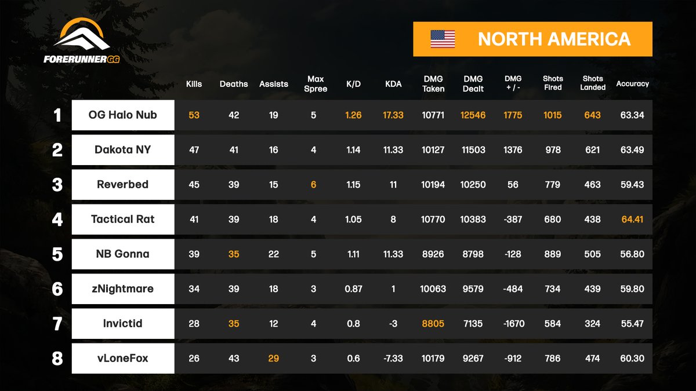Image resolution: width=696 pixels, height=391 pixels.
Task: Click the DMG Dealt column header
Action: point(473,83)
